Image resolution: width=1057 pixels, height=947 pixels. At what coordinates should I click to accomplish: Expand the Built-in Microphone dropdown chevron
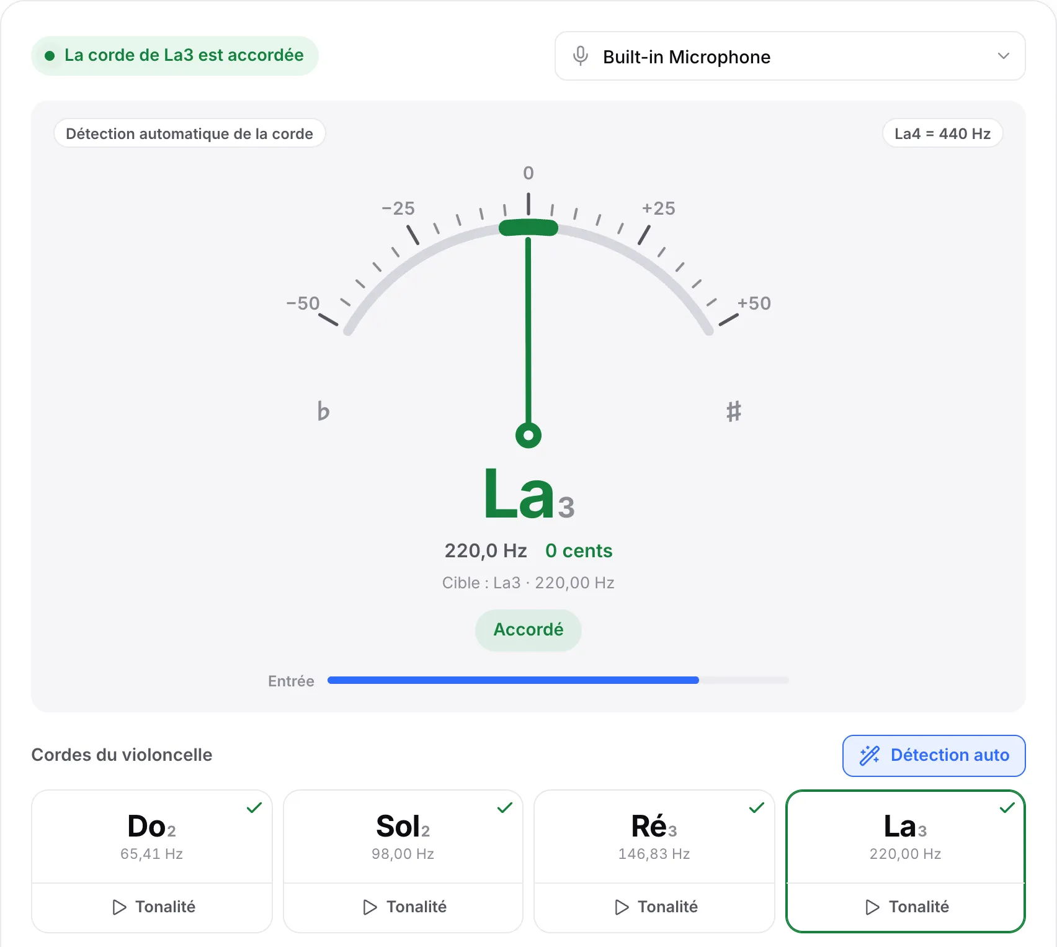pos(1003,56)
